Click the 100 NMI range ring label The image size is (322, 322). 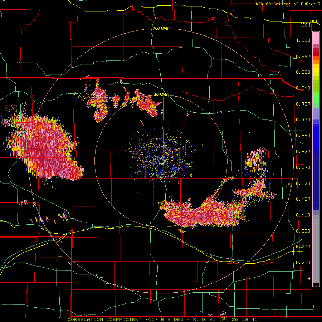point(161,28)
